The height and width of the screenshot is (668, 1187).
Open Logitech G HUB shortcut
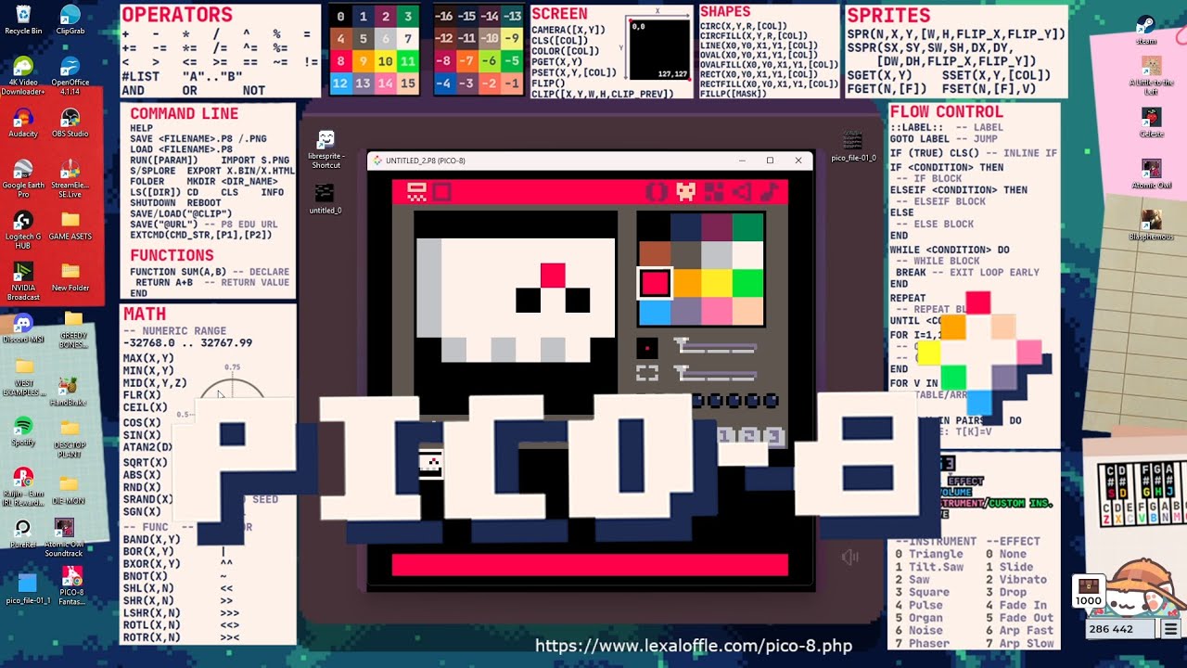[23, 230]
